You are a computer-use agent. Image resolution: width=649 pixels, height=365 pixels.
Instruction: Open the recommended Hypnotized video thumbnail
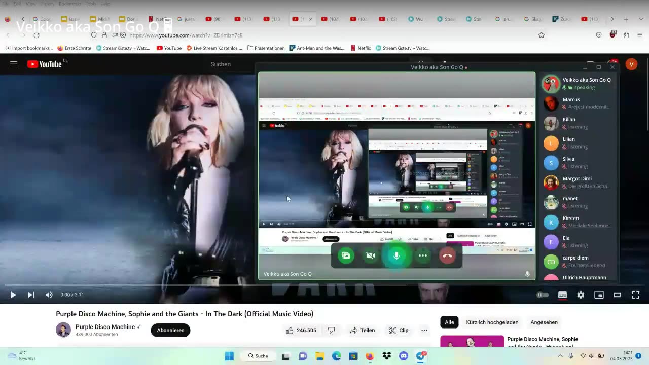pyautogui.click(x=472, y=341)
